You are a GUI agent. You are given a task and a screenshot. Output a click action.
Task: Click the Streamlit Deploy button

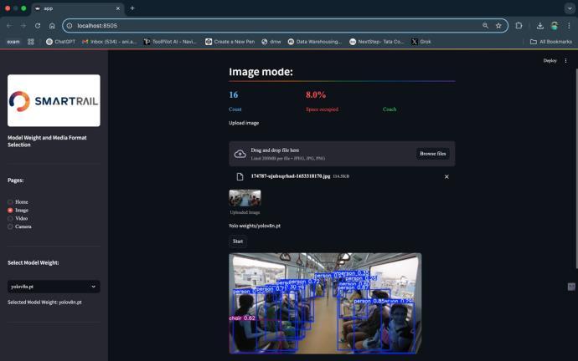click(550, 61)
